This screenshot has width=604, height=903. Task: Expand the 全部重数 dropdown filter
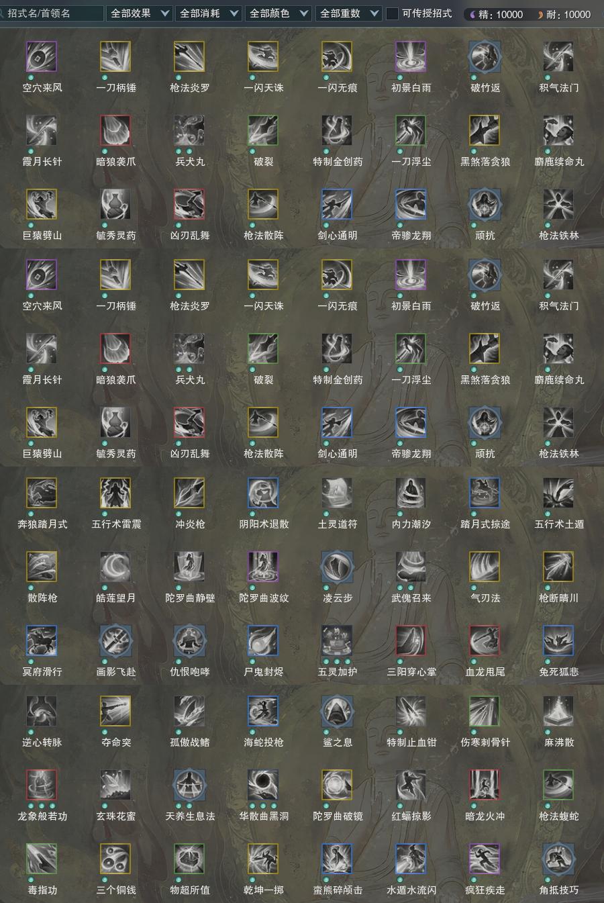click(348, 13)
